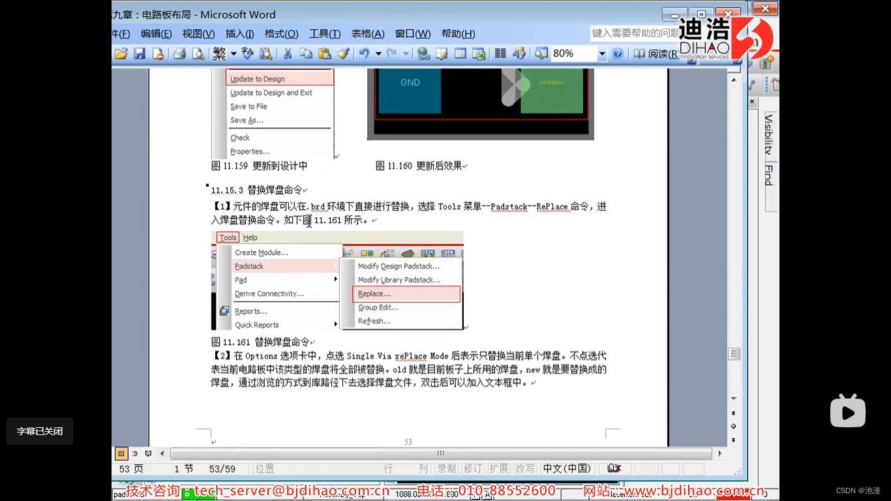Image resolution: width=891 pixels, height=501 pixels.
Task: Click the horizontal scrollbar thumb
Action: [441, 453]
